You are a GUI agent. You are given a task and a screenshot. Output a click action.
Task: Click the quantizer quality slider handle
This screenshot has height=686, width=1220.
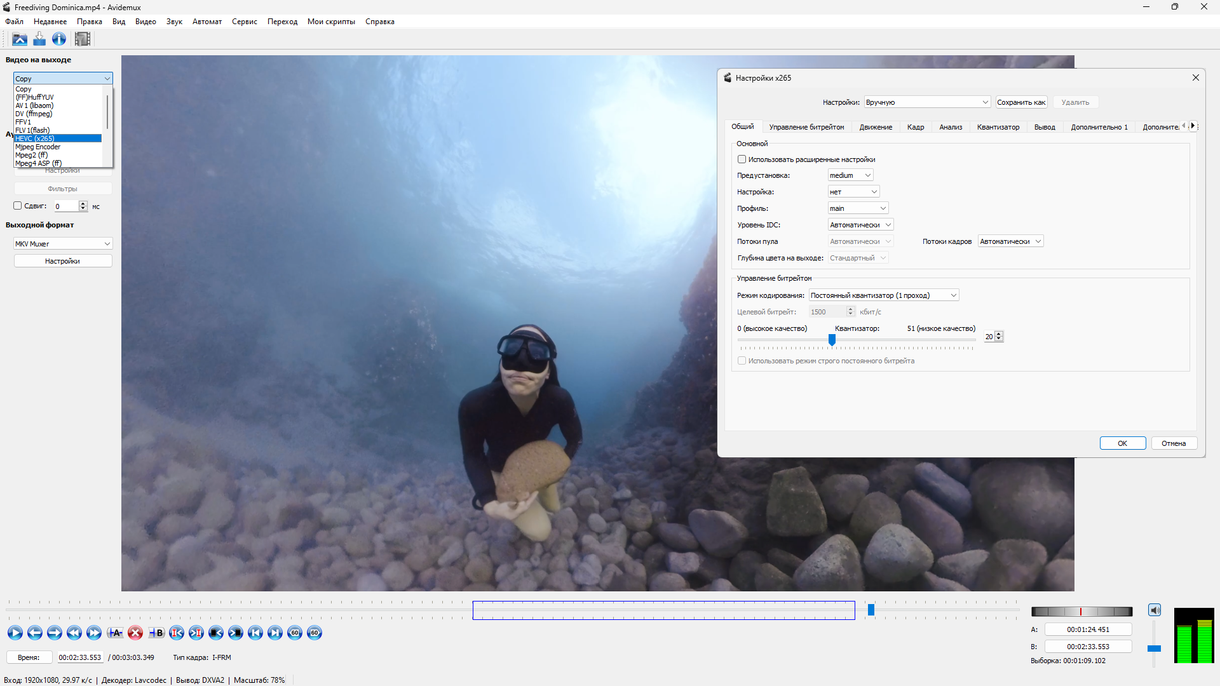(832, 340)
